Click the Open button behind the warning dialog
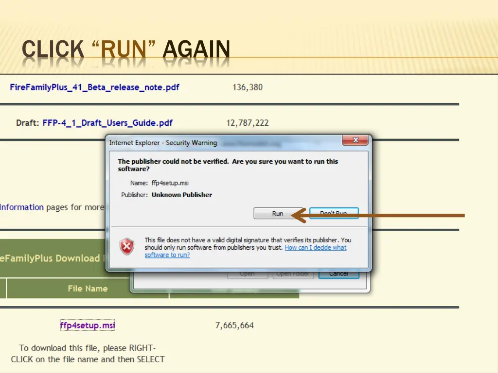 pyautogui.click(x=248, y=273)
